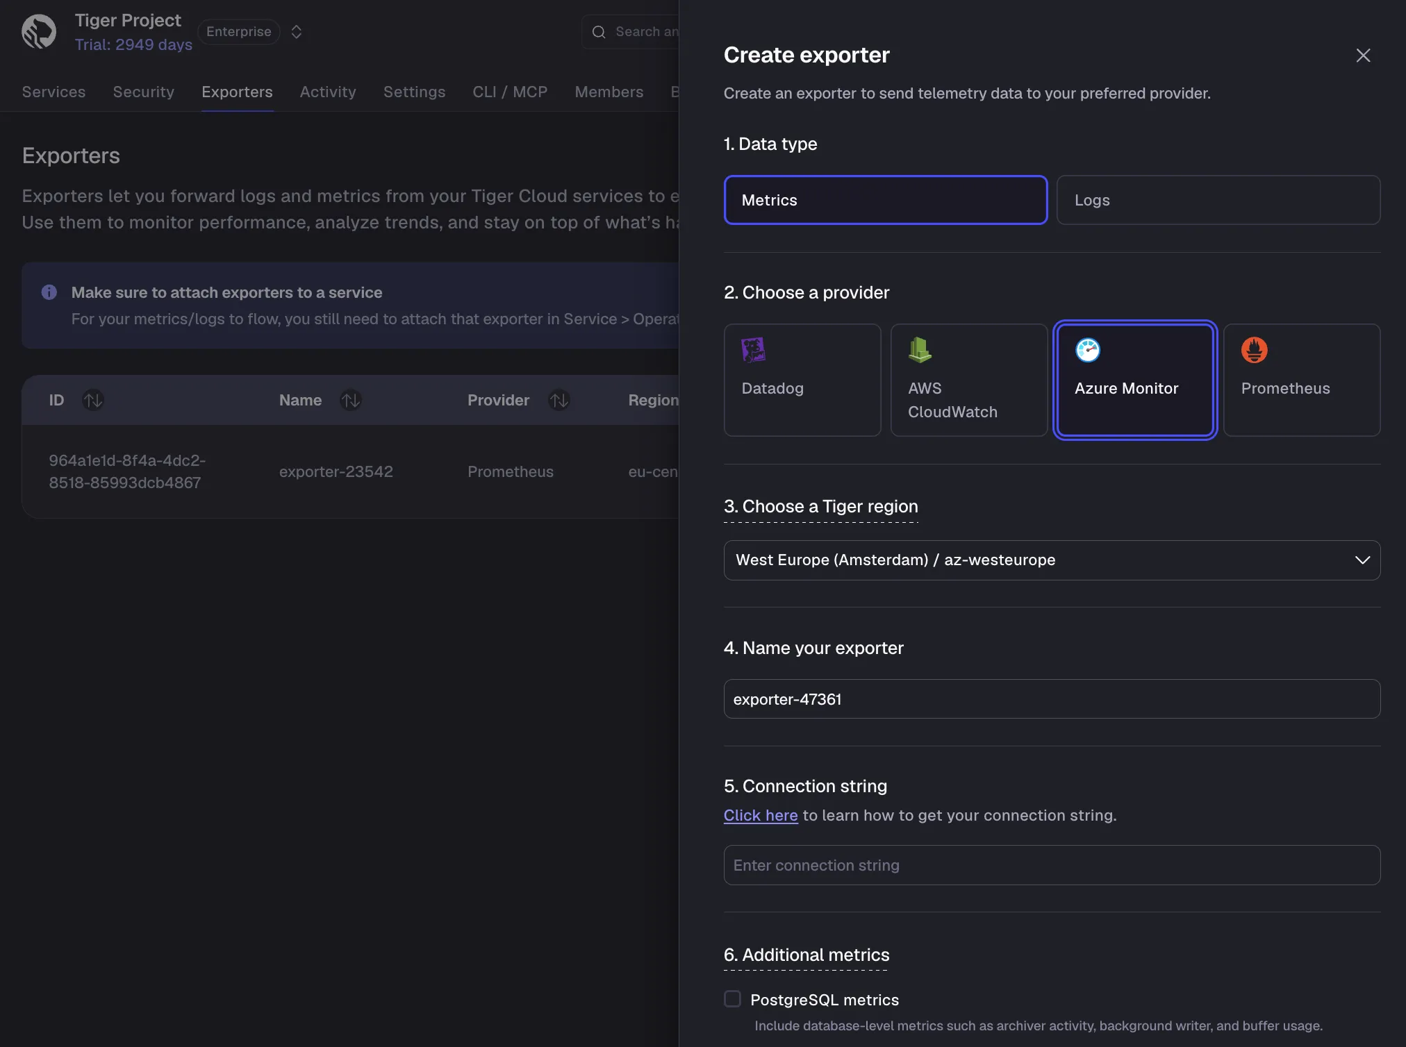The image size is (1406, 1047).
Task: Open the Security tab
Action: point(144,92)
